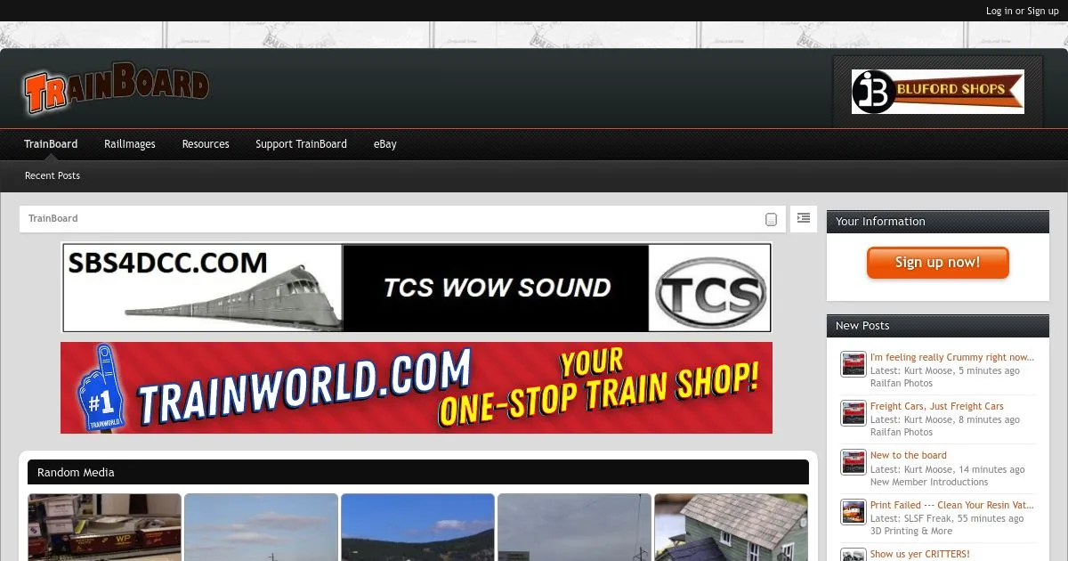Viewport: 1068px width, 561px height.
Task: Click avatar beside 'Print Failed' post
Action: [853, 511]
